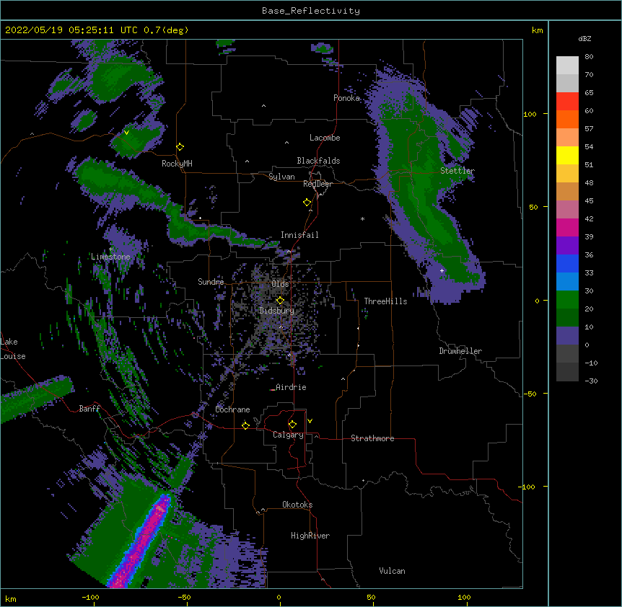622x607 pixels.
Task: Click the slate purple 0-10 dBZ legend swatch
Action: click(x=567, y=336)
